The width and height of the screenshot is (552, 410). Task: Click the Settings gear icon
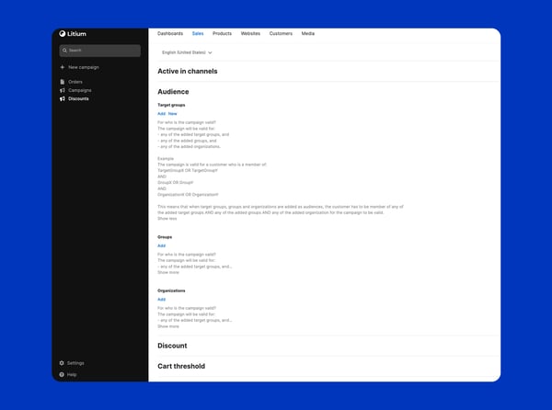click(62, 363)
